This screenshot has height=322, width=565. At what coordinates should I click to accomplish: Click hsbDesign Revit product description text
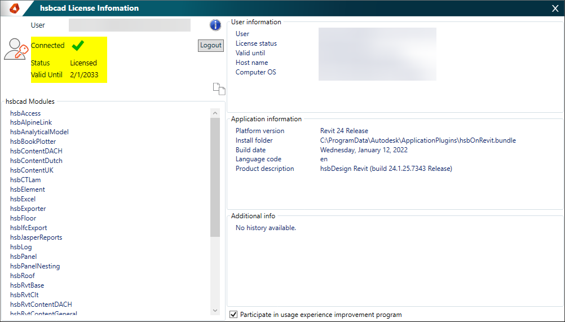[386, 169]
